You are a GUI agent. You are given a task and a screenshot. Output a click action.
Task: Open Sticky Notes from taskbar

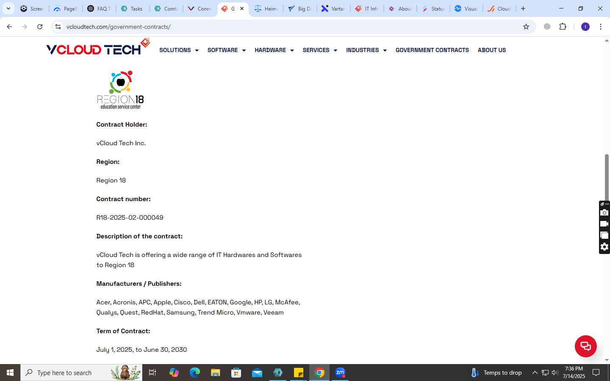coord(299,373)
